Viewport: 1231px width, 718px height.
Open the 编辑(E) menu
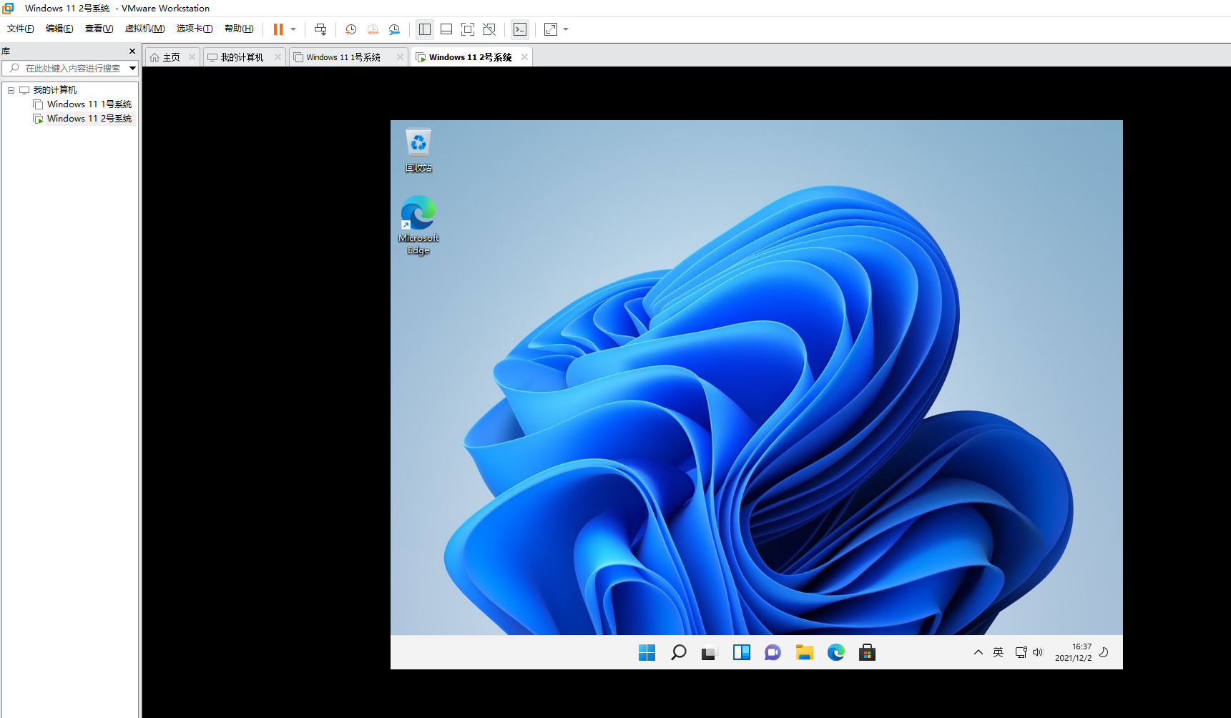click(59, 29)
